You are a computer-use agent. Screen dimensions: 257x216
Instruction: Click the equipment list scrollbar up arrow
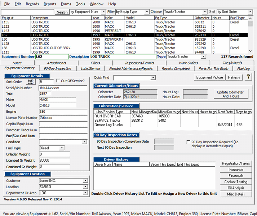250,18
